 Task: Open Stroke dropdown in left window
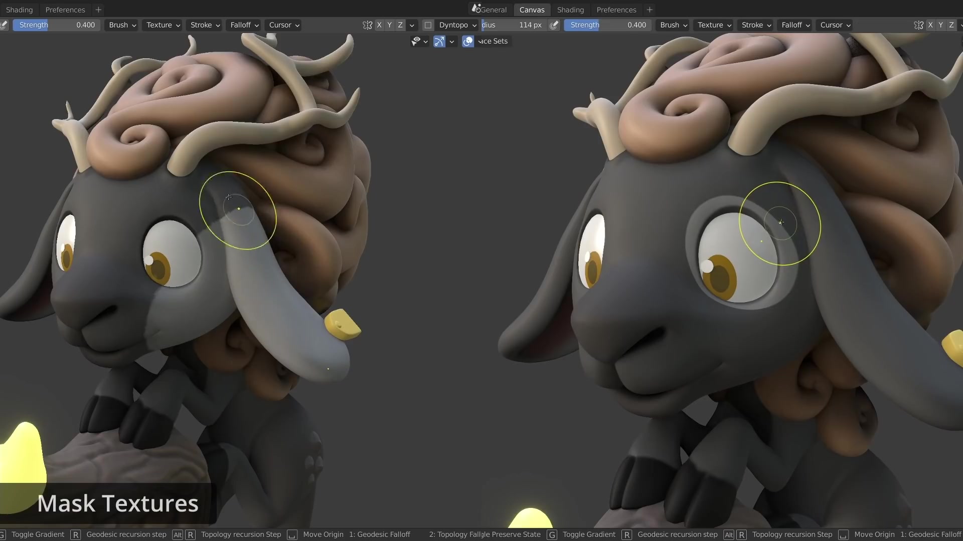pyautogui.click(x=205, y=25)
